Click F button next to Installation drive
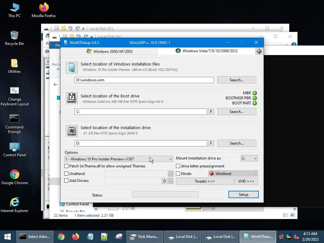Viewport: 324px width, 243px height. 211,143
